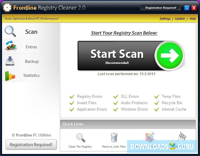Click the Registry Errors label
Screen dimensions: 200x156
click(90, 97)
